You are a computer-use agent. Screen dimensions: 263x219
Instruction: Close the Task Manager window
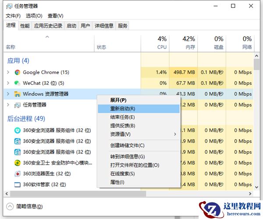coord(251,6)
